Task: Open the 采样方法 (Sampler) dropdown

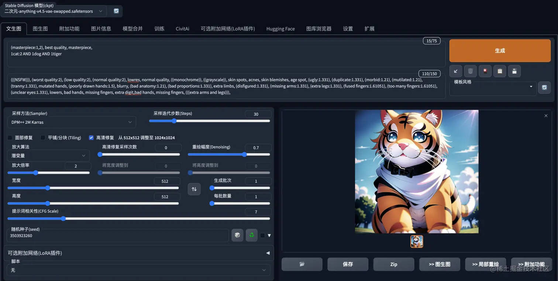Action: [x=72, y=122]
